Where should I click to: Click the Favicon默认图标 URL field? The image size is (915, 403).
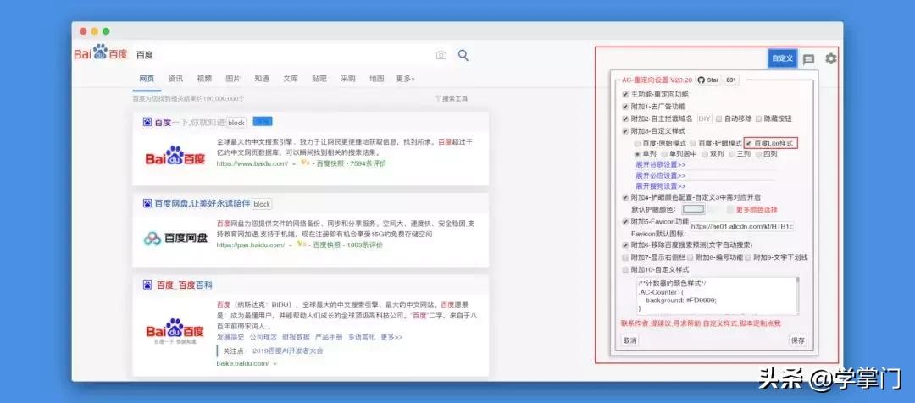(741, 226)
